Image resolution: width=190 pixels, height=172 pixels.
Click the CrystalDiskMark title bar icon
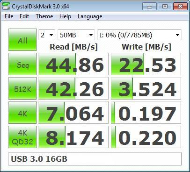click(6, 6)
